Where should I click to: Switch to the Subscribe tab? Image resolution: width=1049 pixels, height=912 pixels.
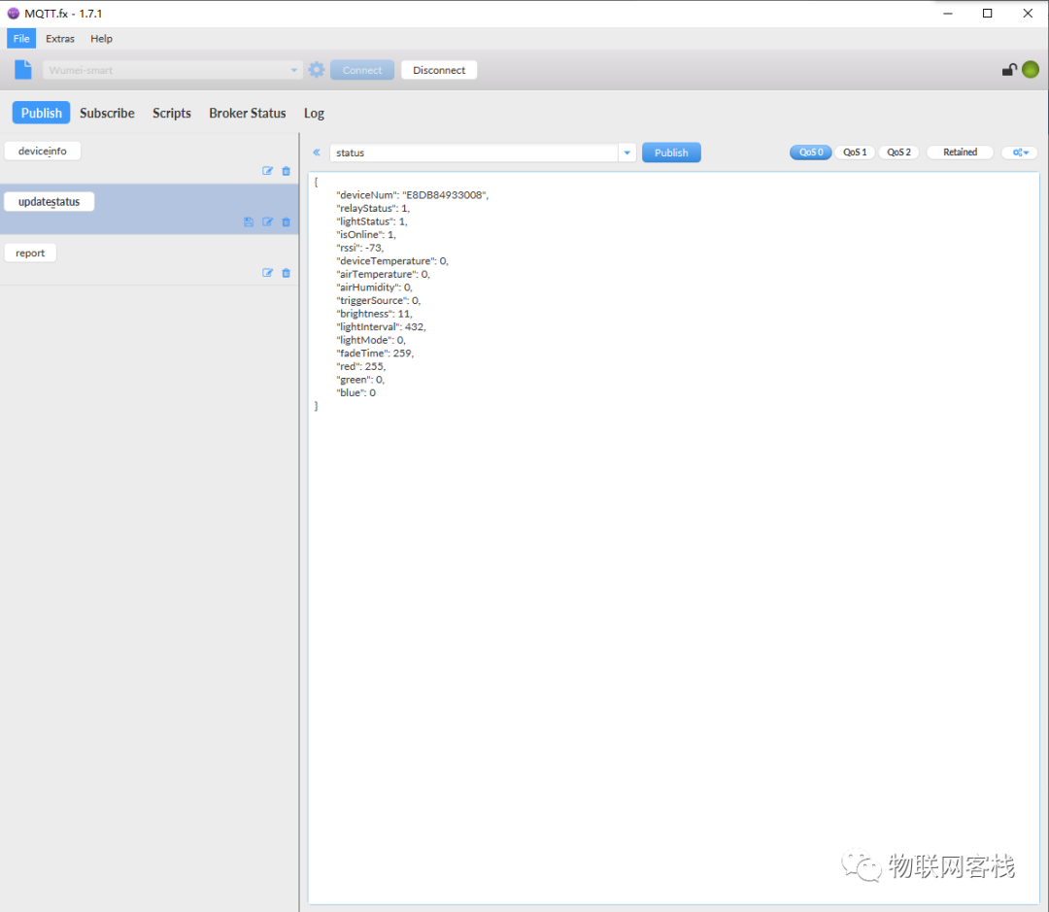point(107,113)
